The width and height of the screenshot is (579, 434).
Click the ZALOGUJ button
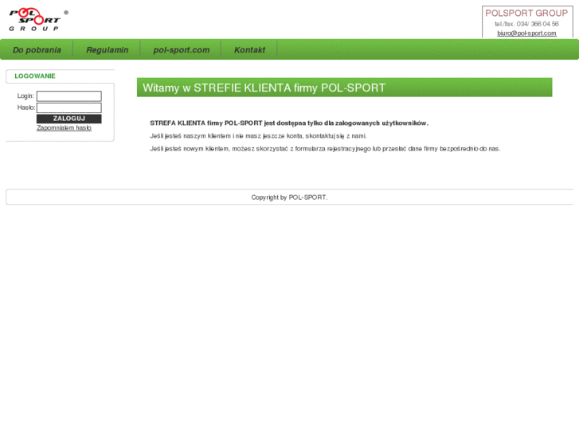(69, 119)
